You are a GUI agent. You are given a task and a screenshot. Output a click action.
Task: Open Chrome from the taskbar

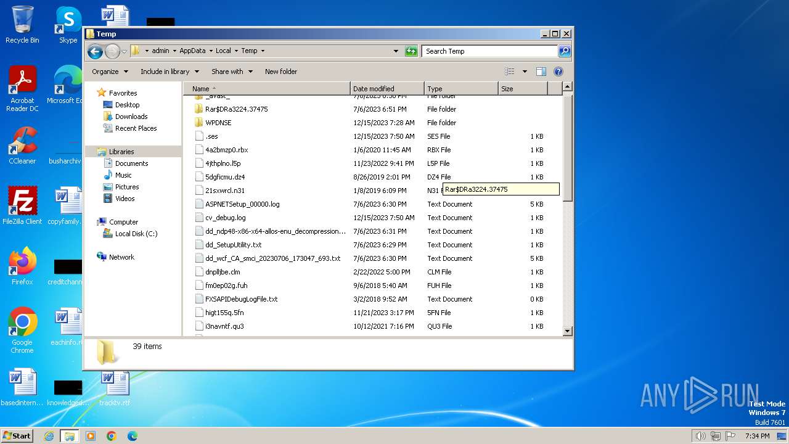pos(112,436)
